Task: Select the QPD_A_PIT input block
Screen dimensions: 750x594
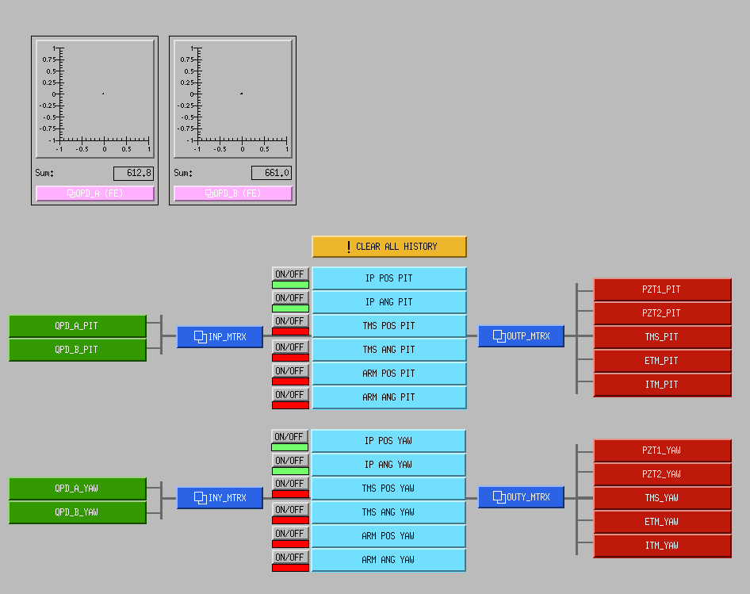Action: coord(78,326)
